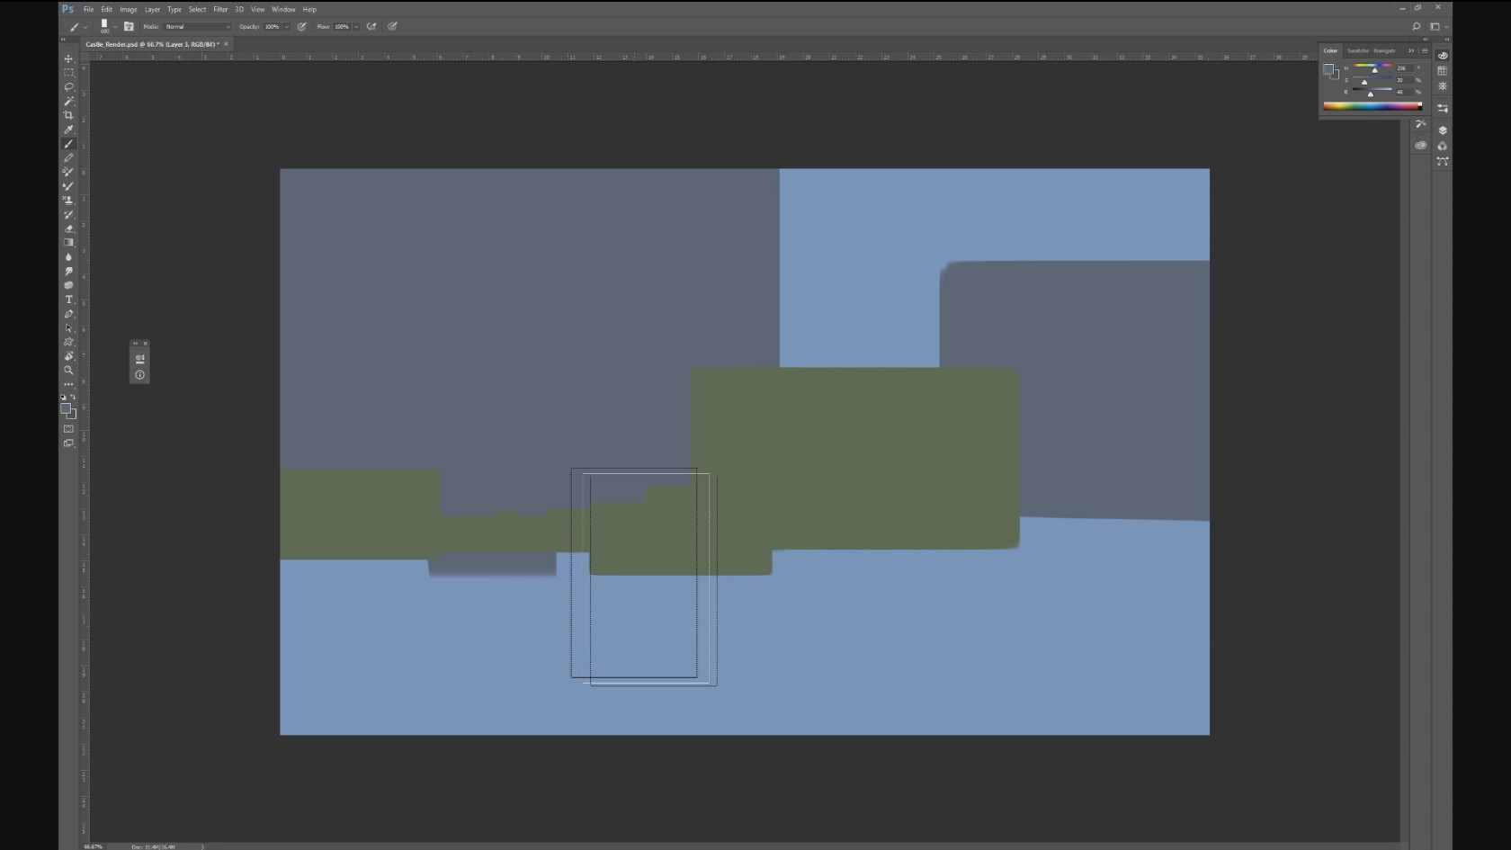1511x850 pixels.
Task: Select the Lasso tool
Action: tap(68, 87)
